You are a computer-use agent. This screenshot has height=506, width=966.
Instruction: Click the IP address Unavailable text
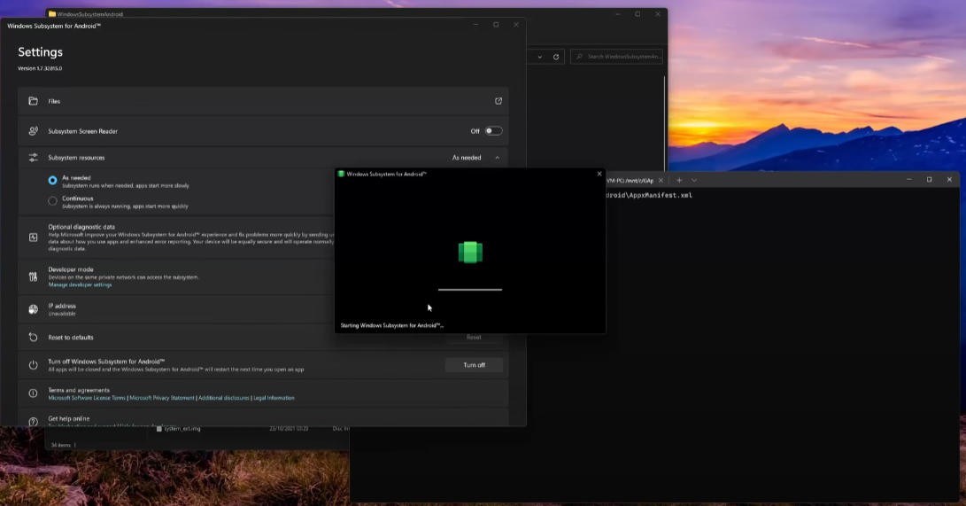coord(62,314)
